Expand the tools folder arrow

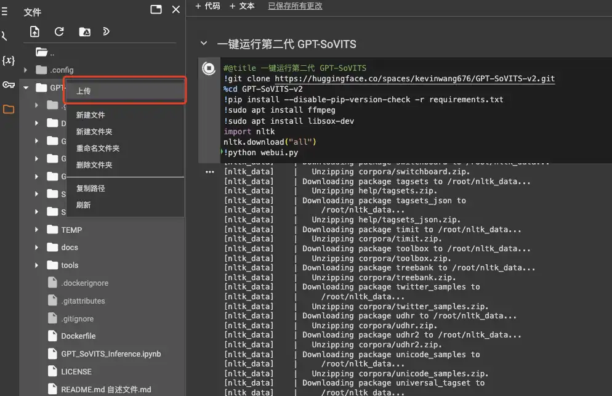click(36, 265)
